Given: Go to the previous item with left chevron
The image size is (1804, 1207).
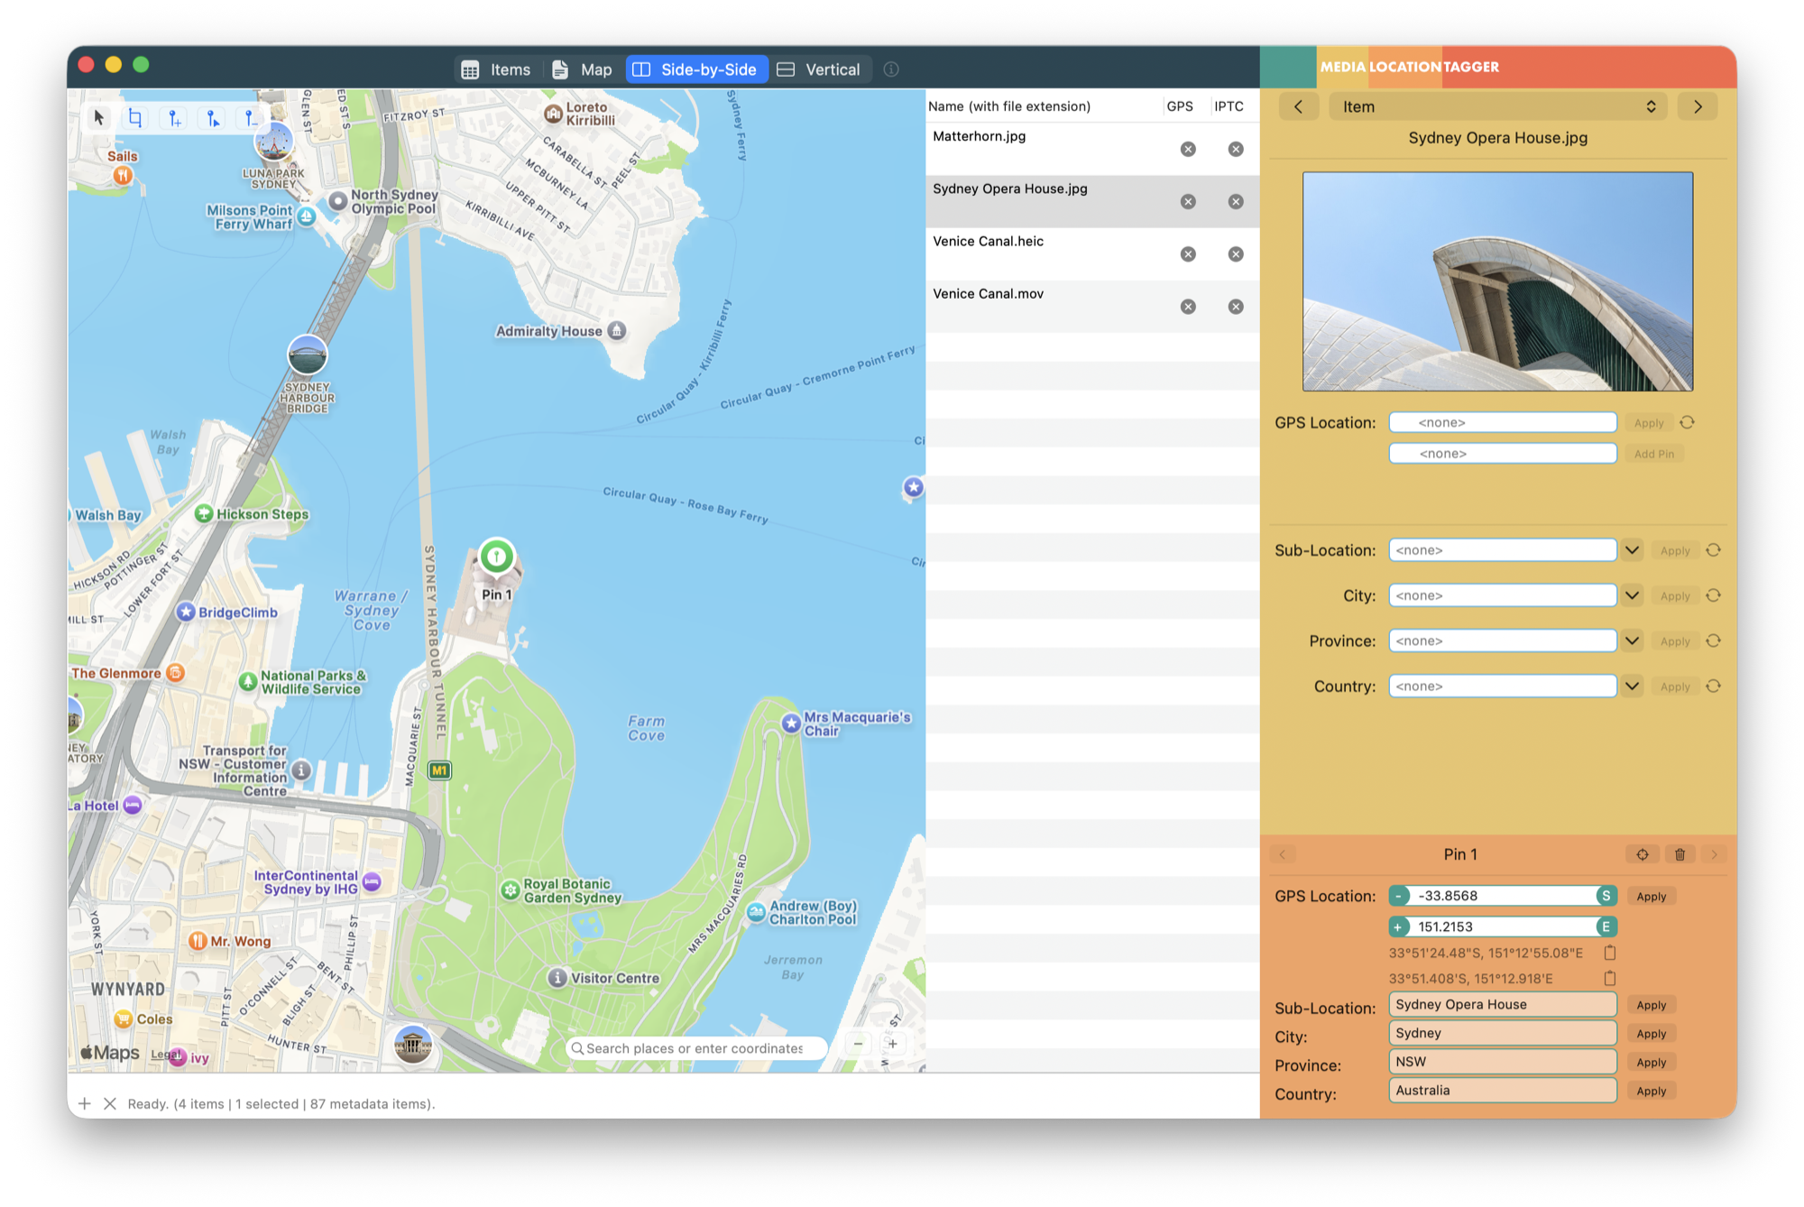Looking at the screenshot, I should pyautogui.click(x=1298, y=106).
